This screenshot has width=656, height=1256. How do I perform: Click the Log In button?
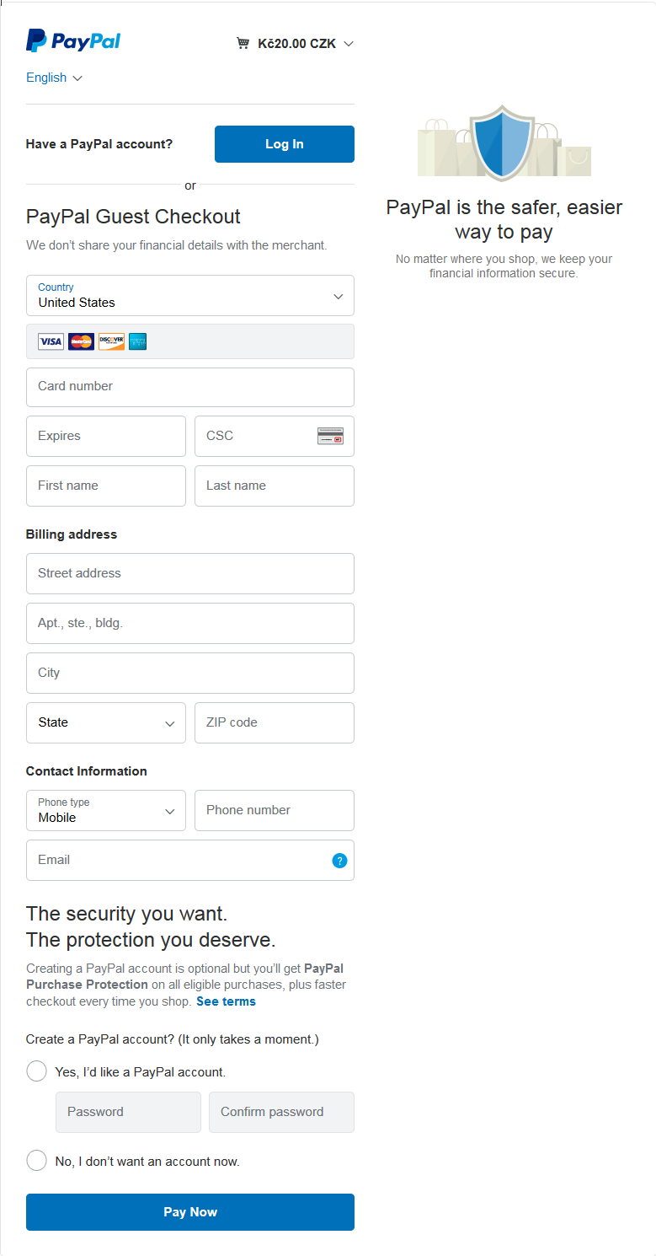[x=285, y=144]
